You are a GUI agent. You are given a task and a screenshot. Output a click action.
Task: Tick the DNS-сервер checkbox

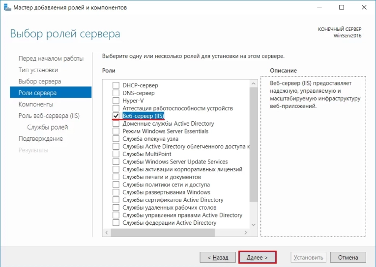[116, 93]
